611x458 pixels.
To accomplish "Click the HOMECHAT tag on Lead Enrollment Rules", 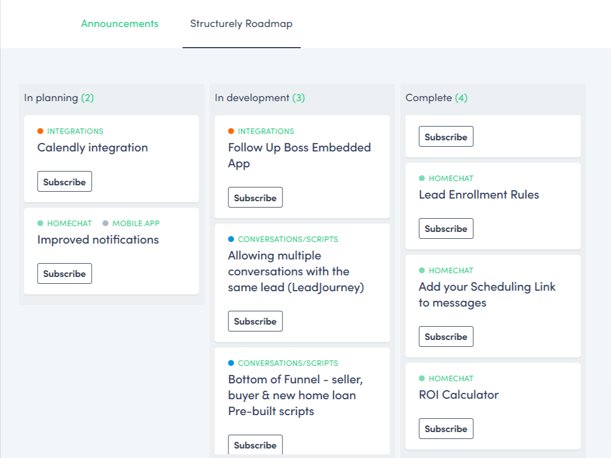I will 451,178.
